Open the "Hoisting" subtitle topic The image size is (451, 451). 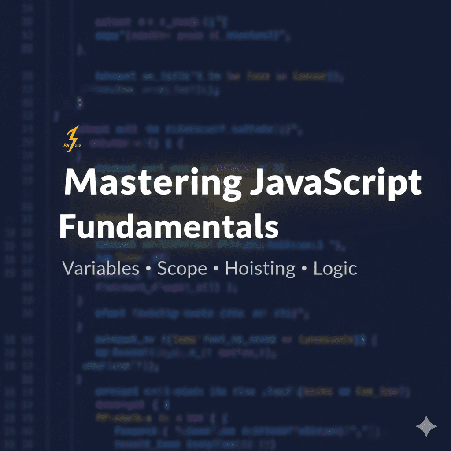click(260, 268)
